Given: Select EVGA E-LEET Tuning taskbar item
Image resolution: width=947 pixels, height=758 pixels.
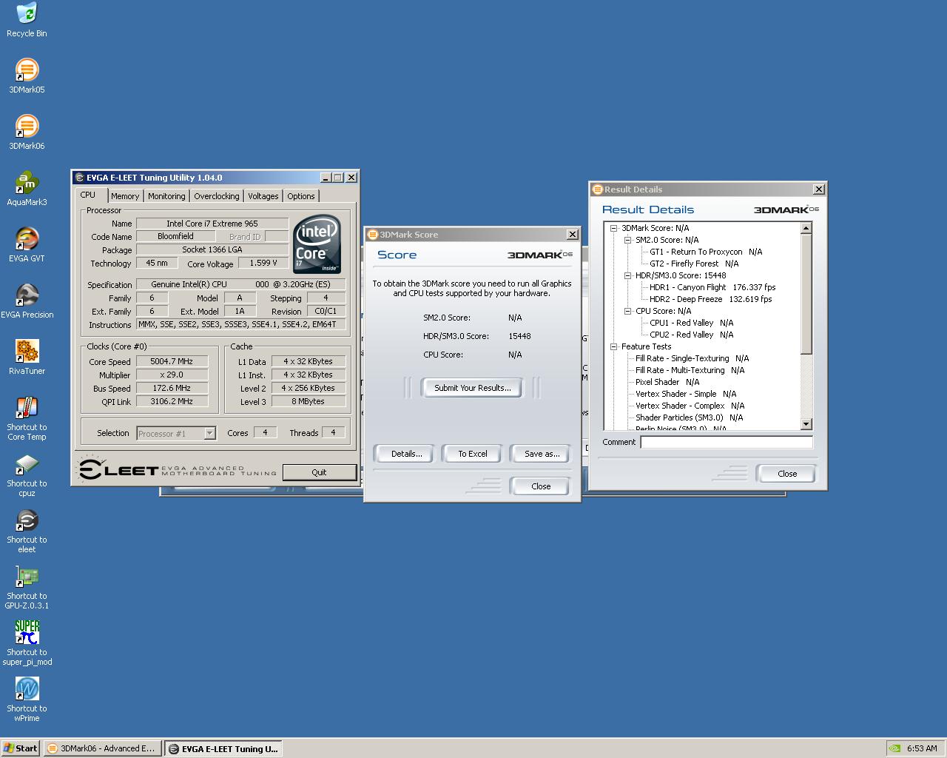Looking at the screenshot, I should click(224, 748).
